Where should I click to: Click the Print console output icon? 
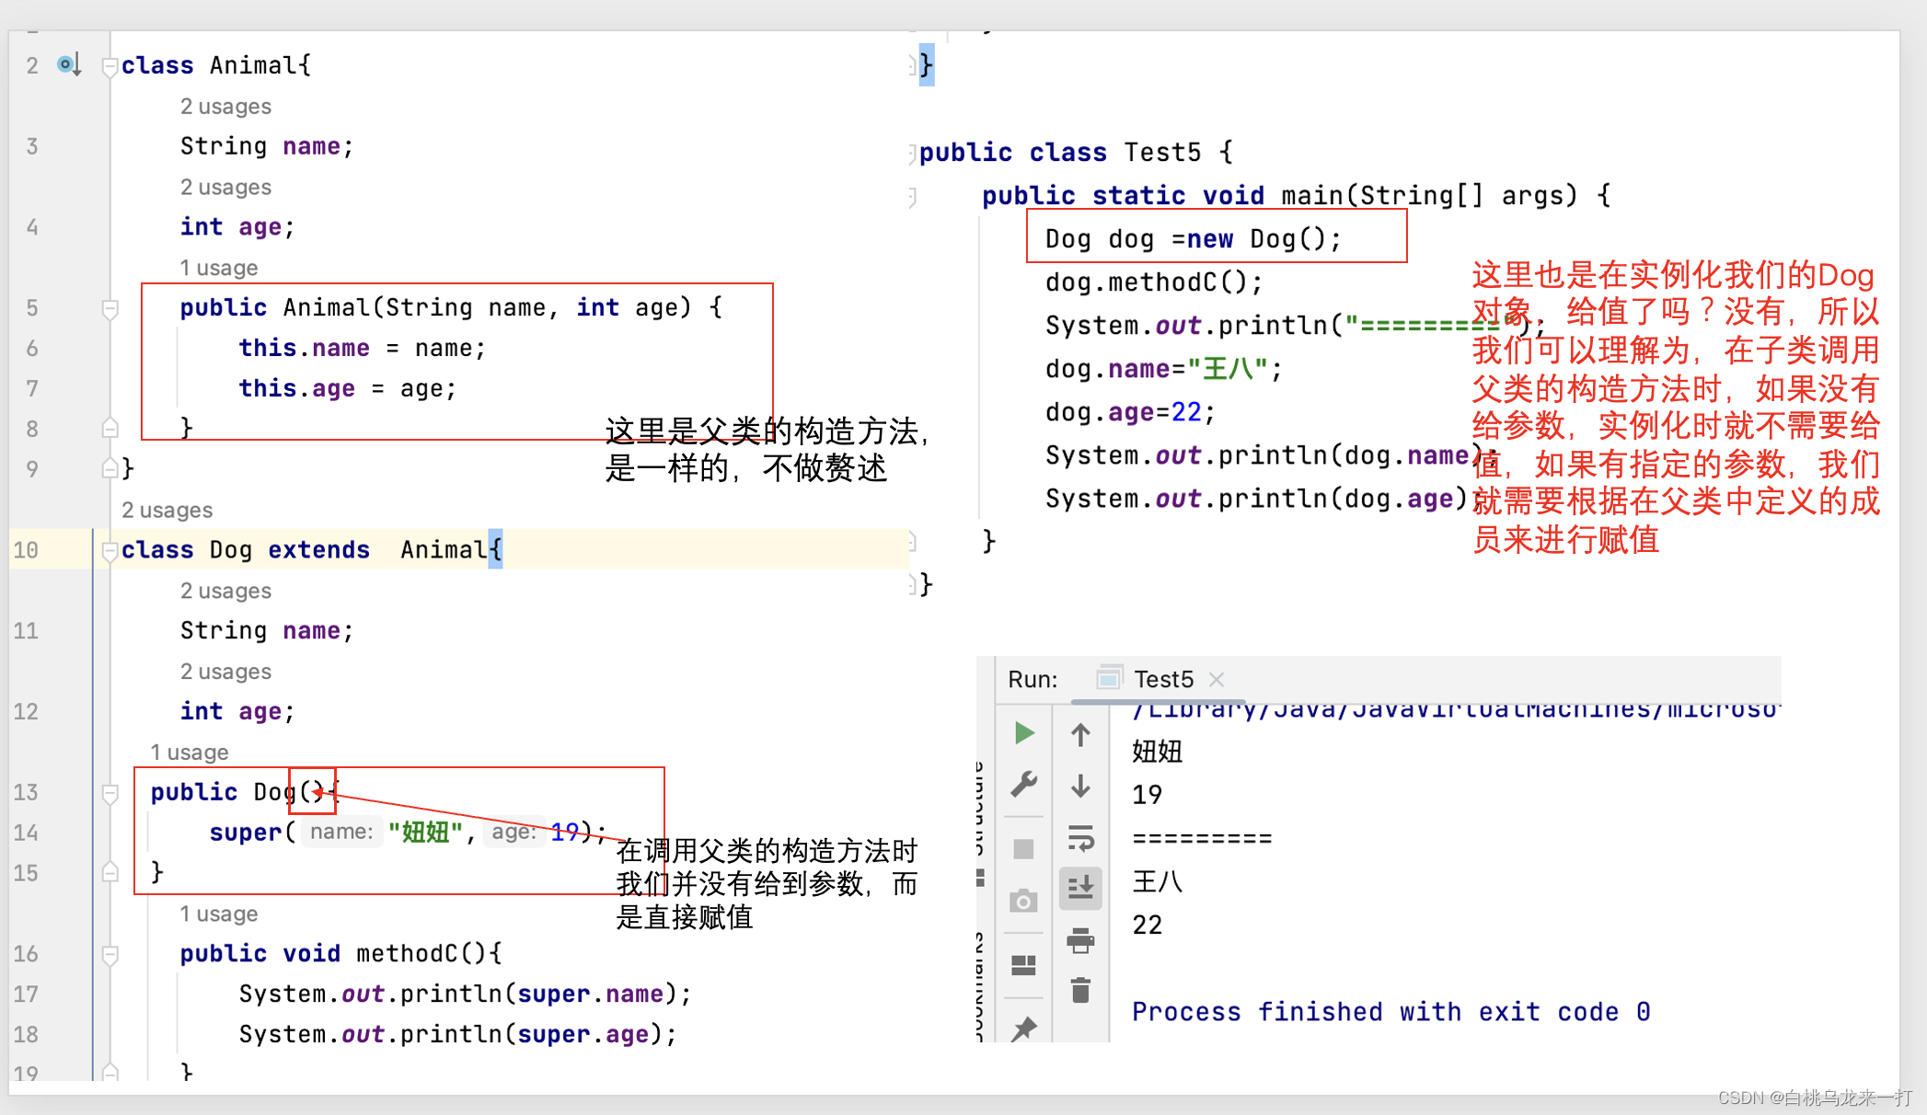[1080, 940]
